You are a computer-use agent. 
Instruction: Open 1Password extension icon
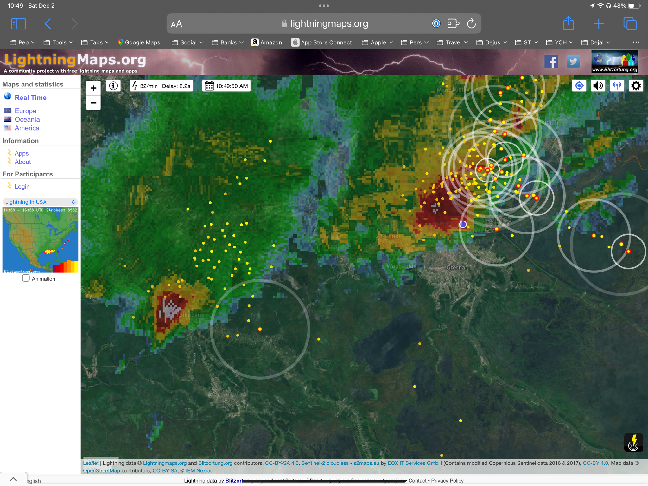436,23
